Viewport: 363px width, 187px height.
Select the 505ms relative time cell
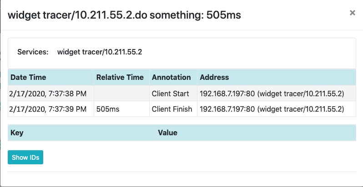pyautogui.click(x=106, y=109)
